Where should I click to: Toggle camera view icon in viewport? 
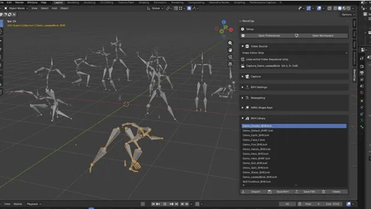[x=230, y=57]
